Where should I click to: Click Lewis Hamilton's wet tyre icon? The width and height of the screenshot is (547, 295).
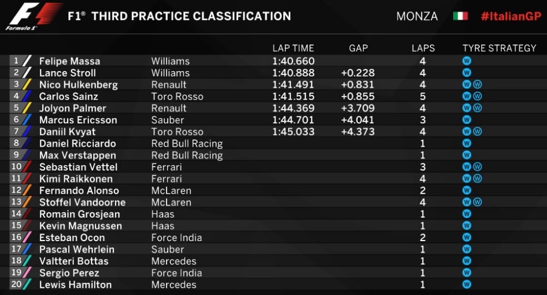tap(466, 284)
